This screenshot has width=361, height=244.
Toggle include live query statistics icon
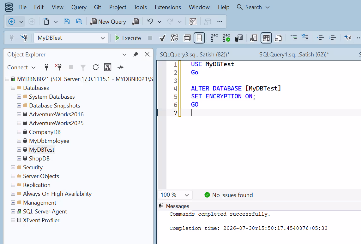pos(226,38)
